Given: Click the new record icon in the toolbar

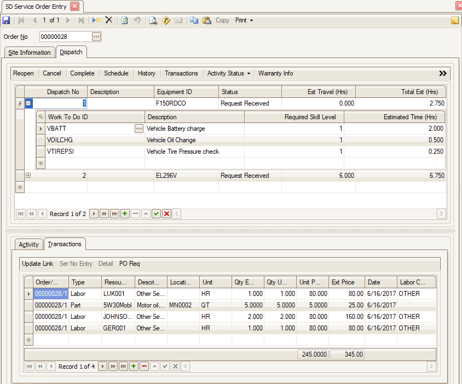Looking at the screenshot, I should tap(96, 20).
